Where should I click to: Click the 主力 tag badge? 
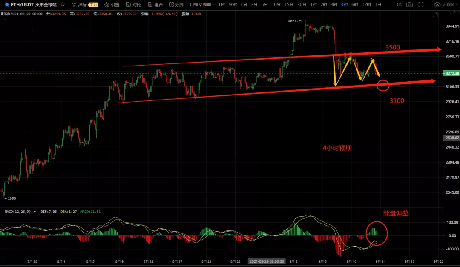[x=93, y=5]
